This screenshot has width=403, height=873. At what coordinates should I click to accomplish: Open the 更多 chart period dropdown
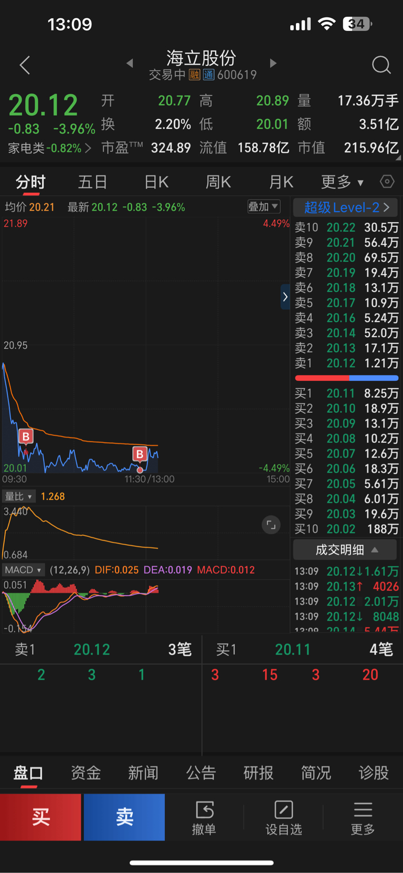(x=343, y=182)
